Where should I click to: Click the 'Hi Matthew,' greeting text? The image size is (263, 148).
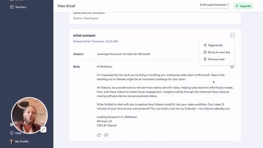coord(105,67)
